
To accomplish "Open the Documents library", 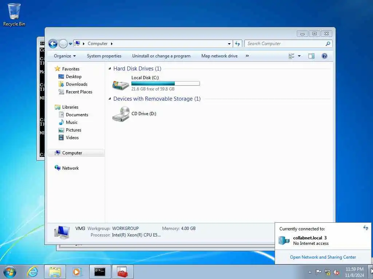I will click(77, 115).
